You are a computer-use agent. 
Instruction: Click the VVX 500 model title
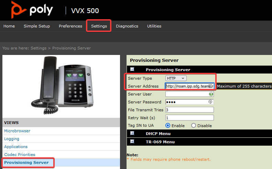(85, 11)
